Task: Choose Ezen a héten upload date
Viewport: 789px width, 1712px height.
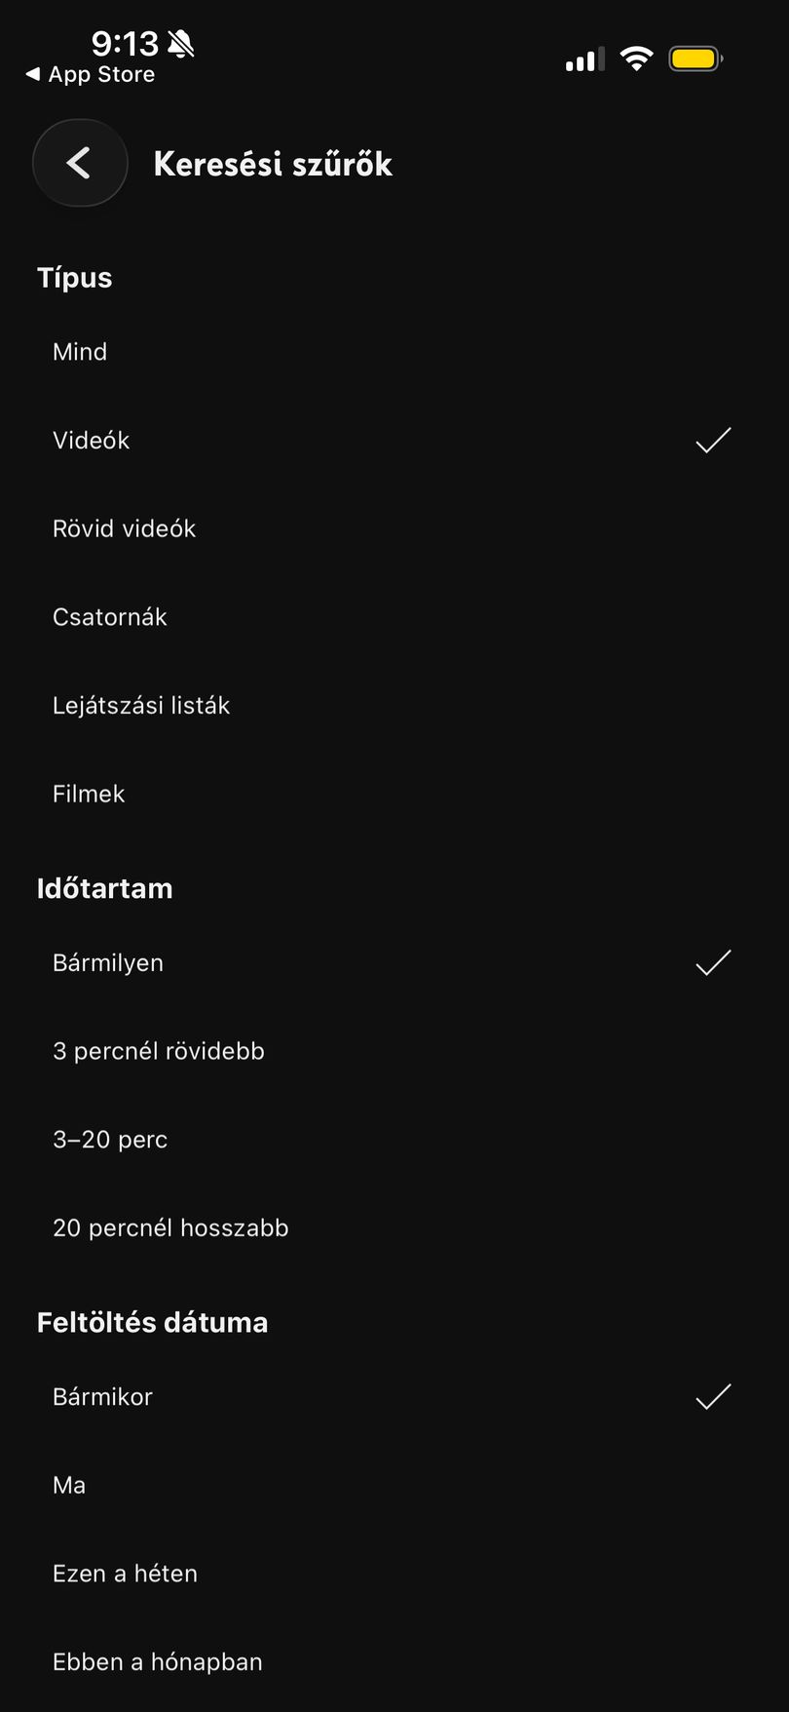Action: click(394, 1574)
